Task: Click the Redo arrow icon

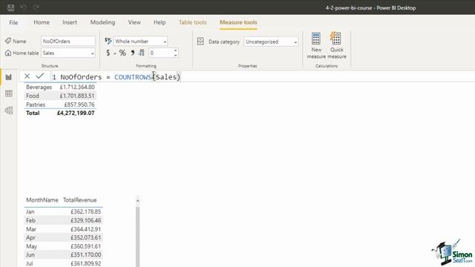Action: tap(36, 7)
